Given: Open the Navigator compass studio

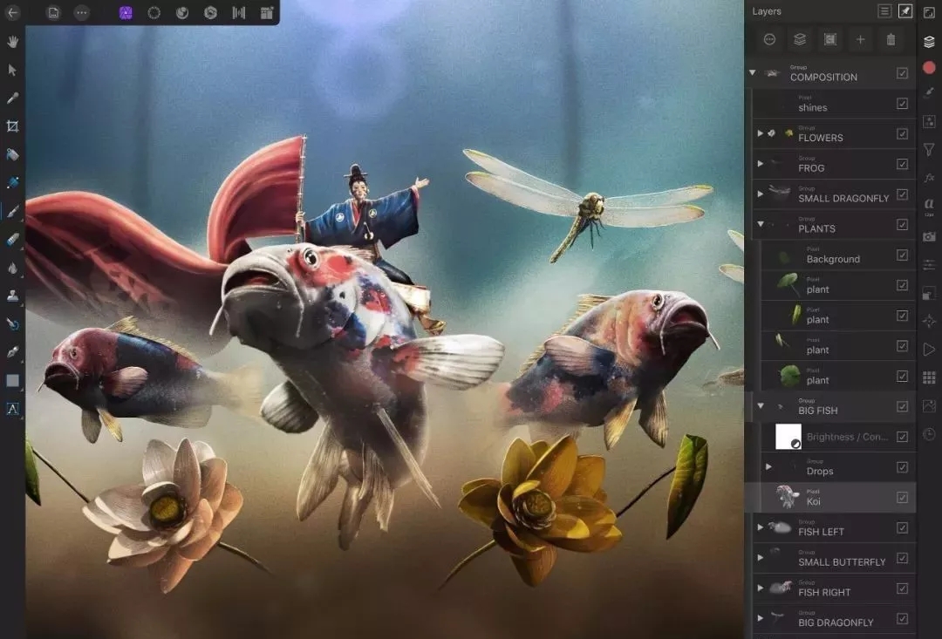Looking at the screenshot, I should pos(929,322).
